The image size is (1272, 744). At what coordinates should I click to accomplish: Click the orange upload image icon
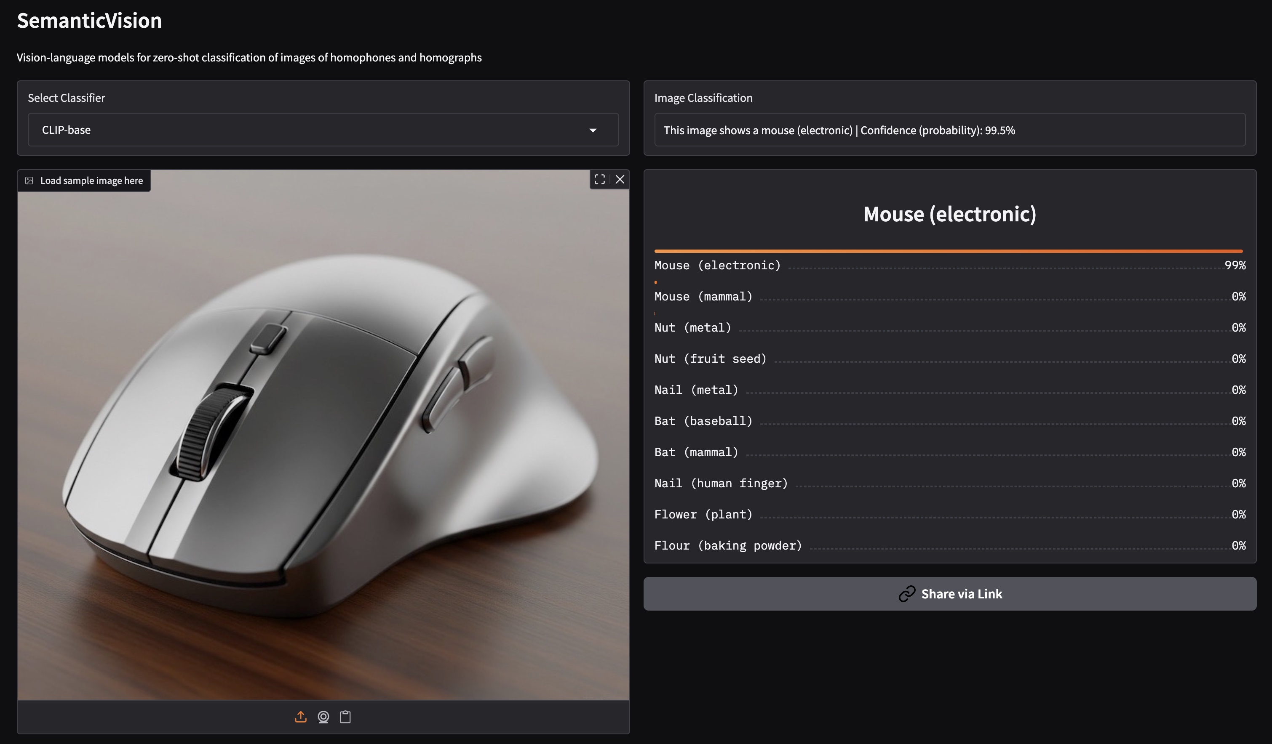click(301, 717)
